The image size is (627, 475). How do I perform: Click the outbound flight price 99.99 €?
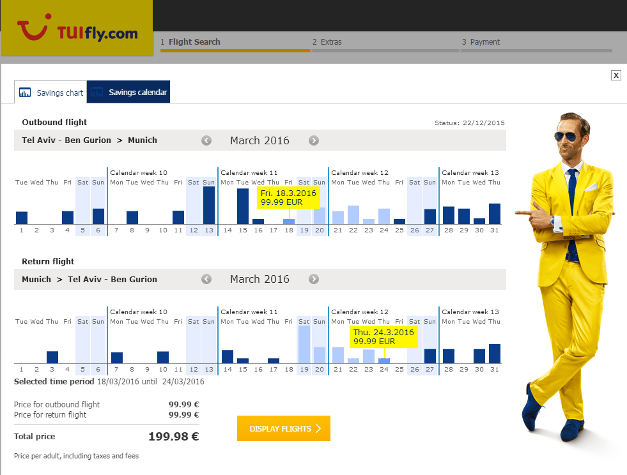coord(183,404)
